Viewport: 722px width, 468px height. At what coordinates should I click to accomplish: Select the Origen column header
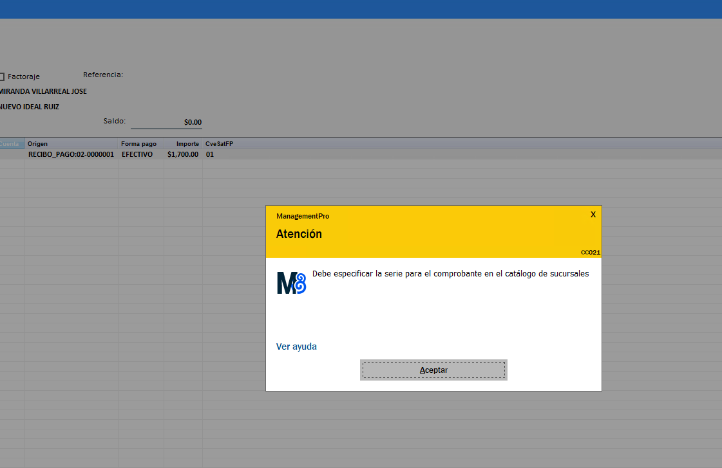point(38,144)
